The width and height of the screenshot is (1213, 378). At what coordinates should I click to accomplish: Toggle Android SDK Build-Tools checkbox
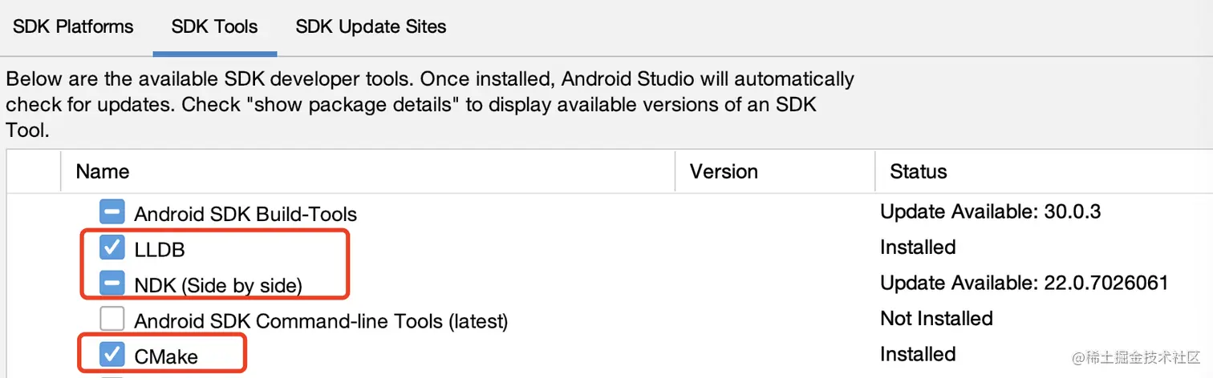112,213
